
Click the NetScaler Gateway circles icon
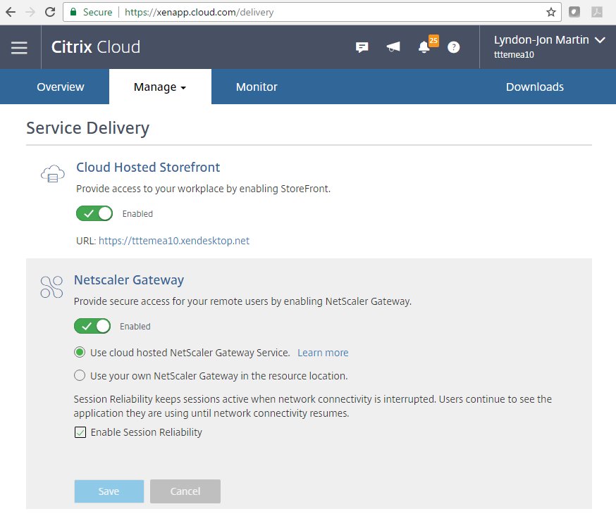(x=51, y=287)
